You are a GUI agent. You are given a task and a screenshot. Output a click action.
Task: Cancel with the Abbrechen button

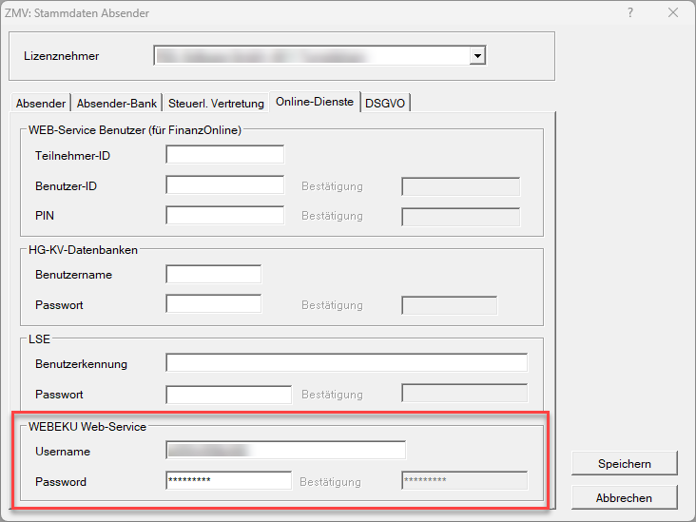624,497
